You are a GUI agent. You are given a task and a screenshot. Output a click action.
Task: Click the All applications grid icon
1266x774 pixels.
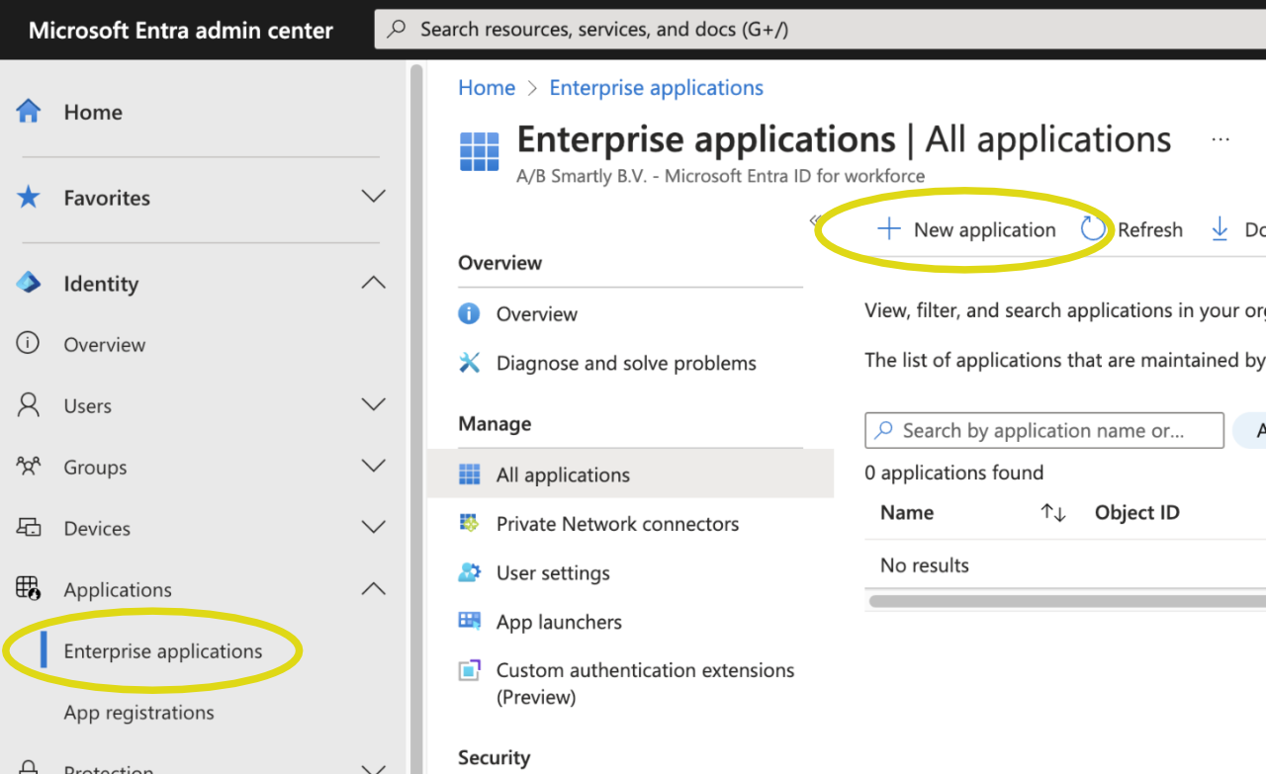(469, 474)
